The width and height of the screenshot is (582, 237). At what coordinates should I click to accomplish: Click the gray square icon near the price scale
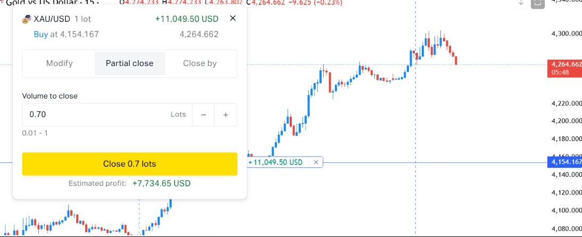tap(537, 3)
